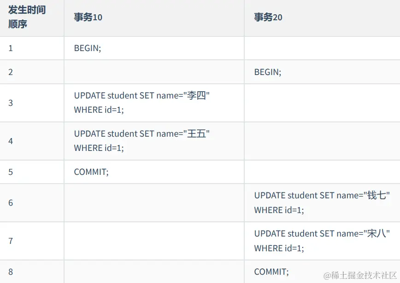Click COMMIT; in the 事务20 column
Screen dimensions: 400x283
click(271, 271)
